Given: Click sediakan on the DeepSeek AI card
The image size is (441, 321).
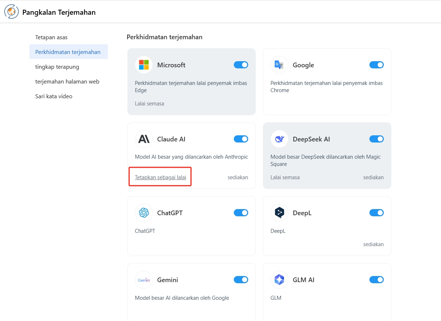Looking at the screenshot, I should click(373, 177).
